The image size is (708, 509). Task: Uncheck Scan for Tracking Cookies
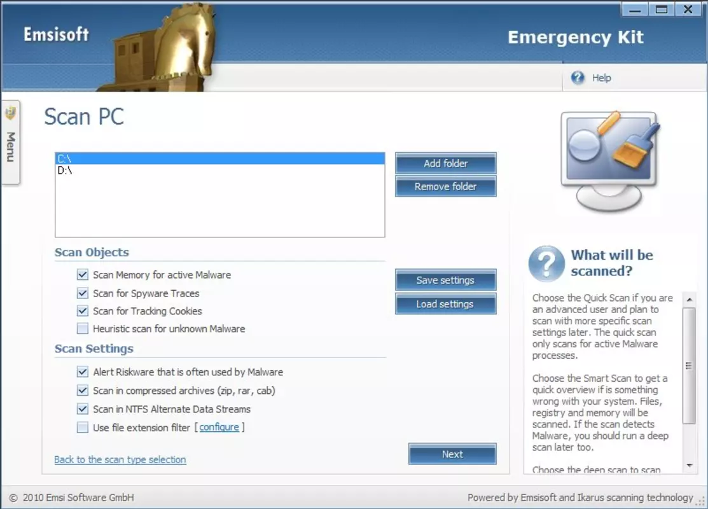point(82,310)
